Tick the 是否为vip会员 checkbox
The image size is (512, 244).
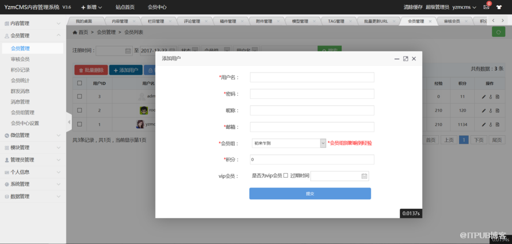(286, 176)
